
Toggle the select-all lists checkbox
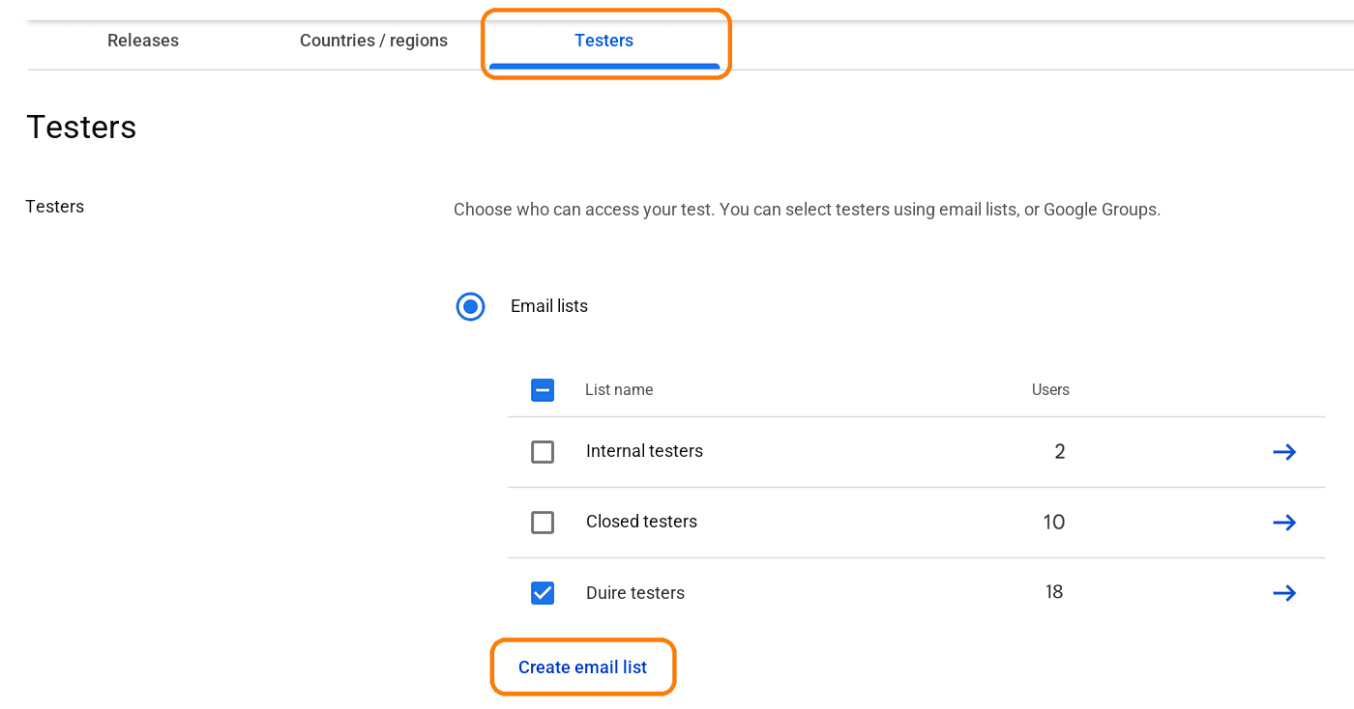(543, 390)
